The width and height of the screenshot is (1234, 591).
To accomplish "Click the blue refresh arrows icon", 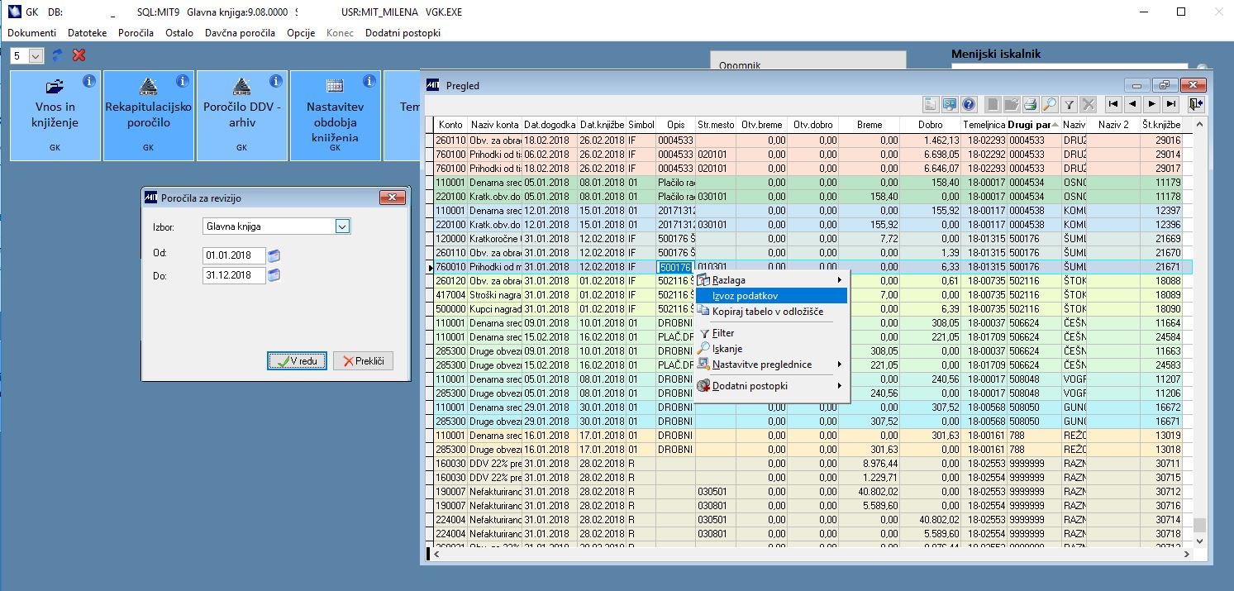I will tap(58, 55).
